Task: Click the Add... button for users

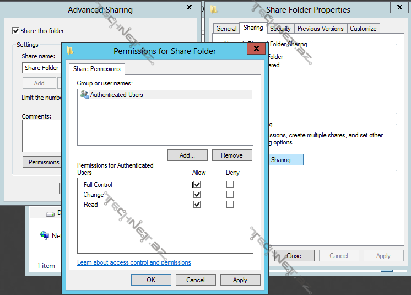Action: 188,155
